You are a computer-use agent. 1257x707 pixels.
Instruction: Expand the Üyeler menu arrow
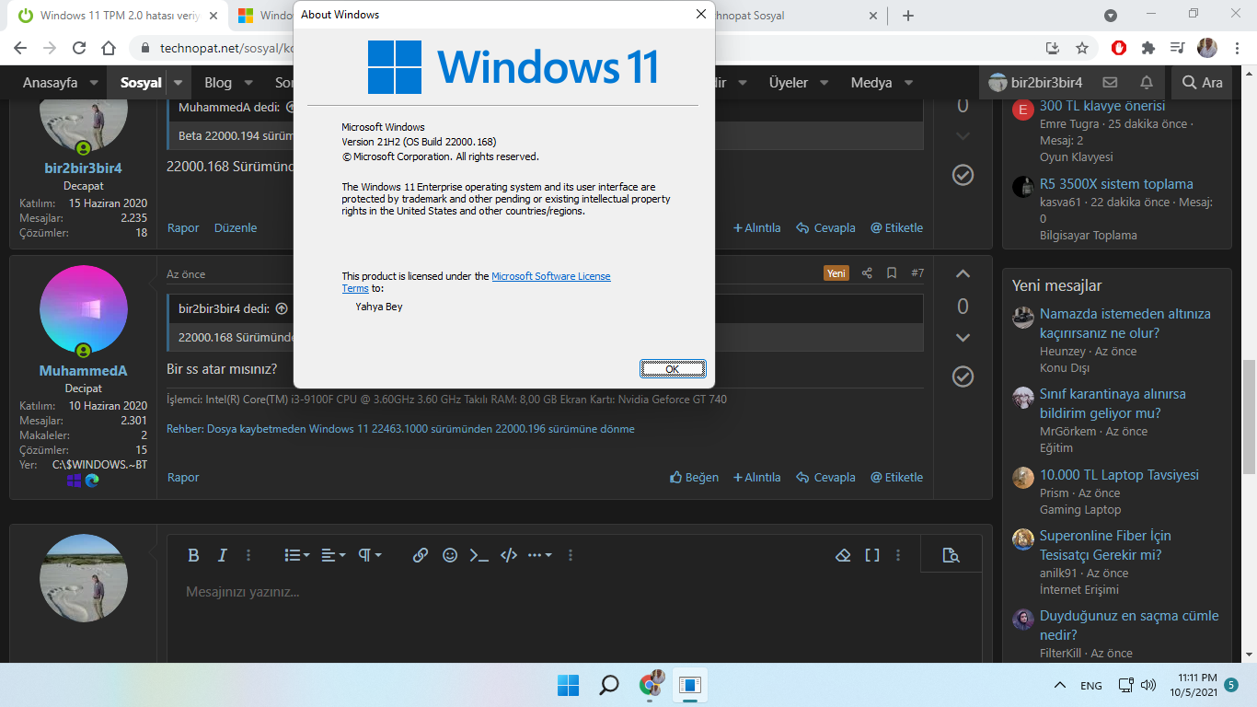pyautogui.click(x=825, y=83)
